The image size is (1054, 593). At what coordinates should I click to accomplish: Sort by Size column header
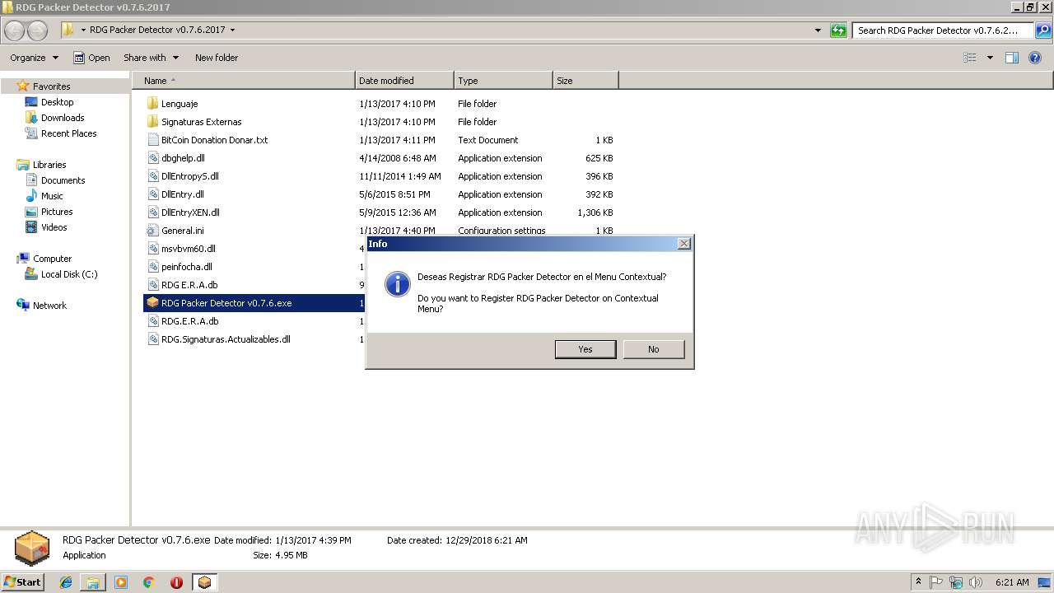point(585,81)
